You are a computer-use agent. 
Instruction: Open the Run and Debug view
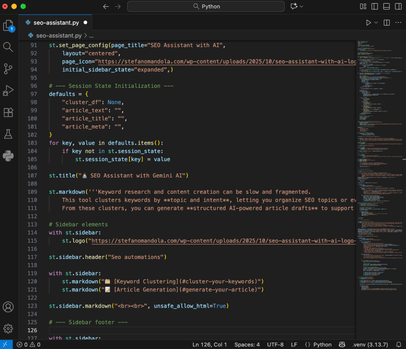pyautogui.click(x=8, y=90)
